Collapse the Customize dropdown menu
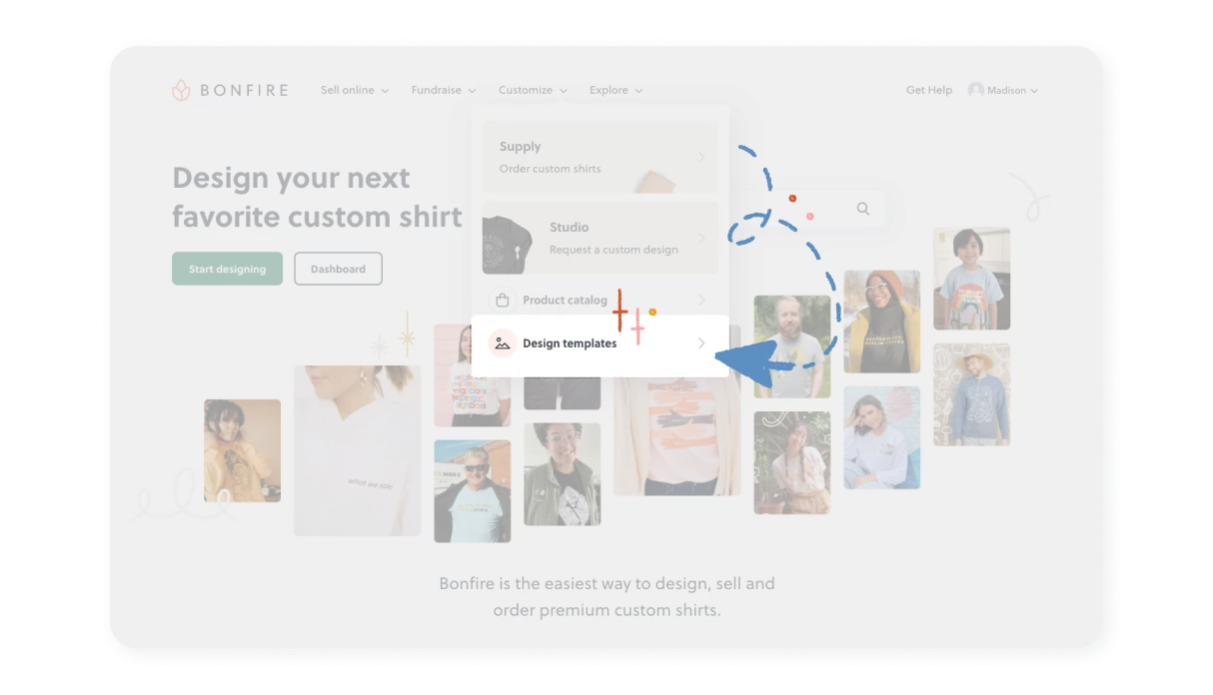The width and height of the screenshot is (1213, 695). tap(533, 90)
